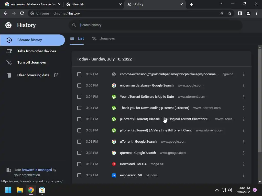Click globe favicon of chrome-extension entry

114,74
